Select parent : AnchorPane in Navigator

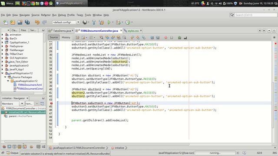coord(20,116)
